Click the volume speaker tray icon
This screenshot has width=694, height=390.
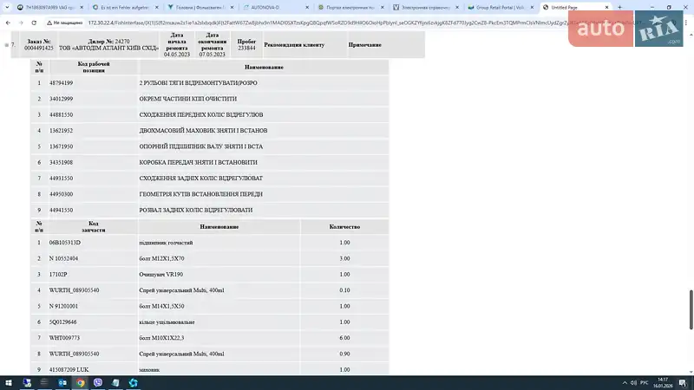(x=633, y=383)
